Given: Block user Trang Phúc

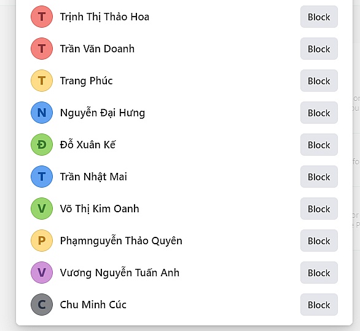Looking at the screenshot, I should tap(319, 81).
